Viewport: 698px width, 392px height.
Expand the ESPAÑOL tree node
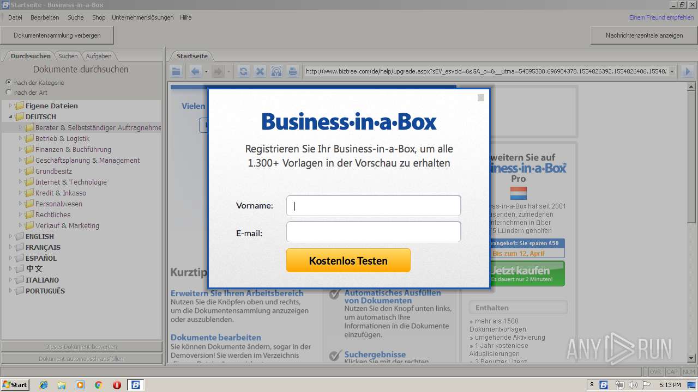tap(10, 258)
